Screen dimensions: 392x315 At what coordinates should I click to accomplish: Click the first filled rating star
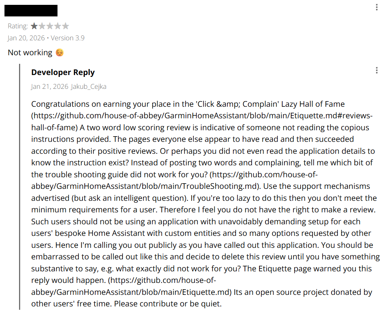[34, 26]
